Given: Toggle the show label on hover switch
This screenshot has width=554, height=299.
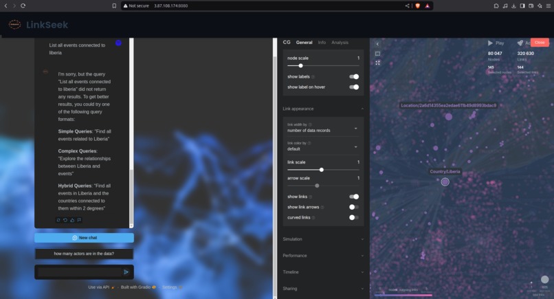Looking at the screenshot, I should point(354,87).
